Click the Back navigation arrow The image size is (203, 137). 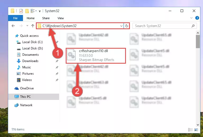click(13, 26)
